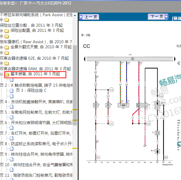Select 全景外翻式天窗, 自 2010 年 7 月起
This screenshot has width=181, height=180.
pos(41,47)
